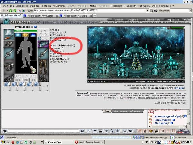Viewport: 193px width, 145px height.
Task: Click the purple bracers equipment slot
Action: (43, 44)
